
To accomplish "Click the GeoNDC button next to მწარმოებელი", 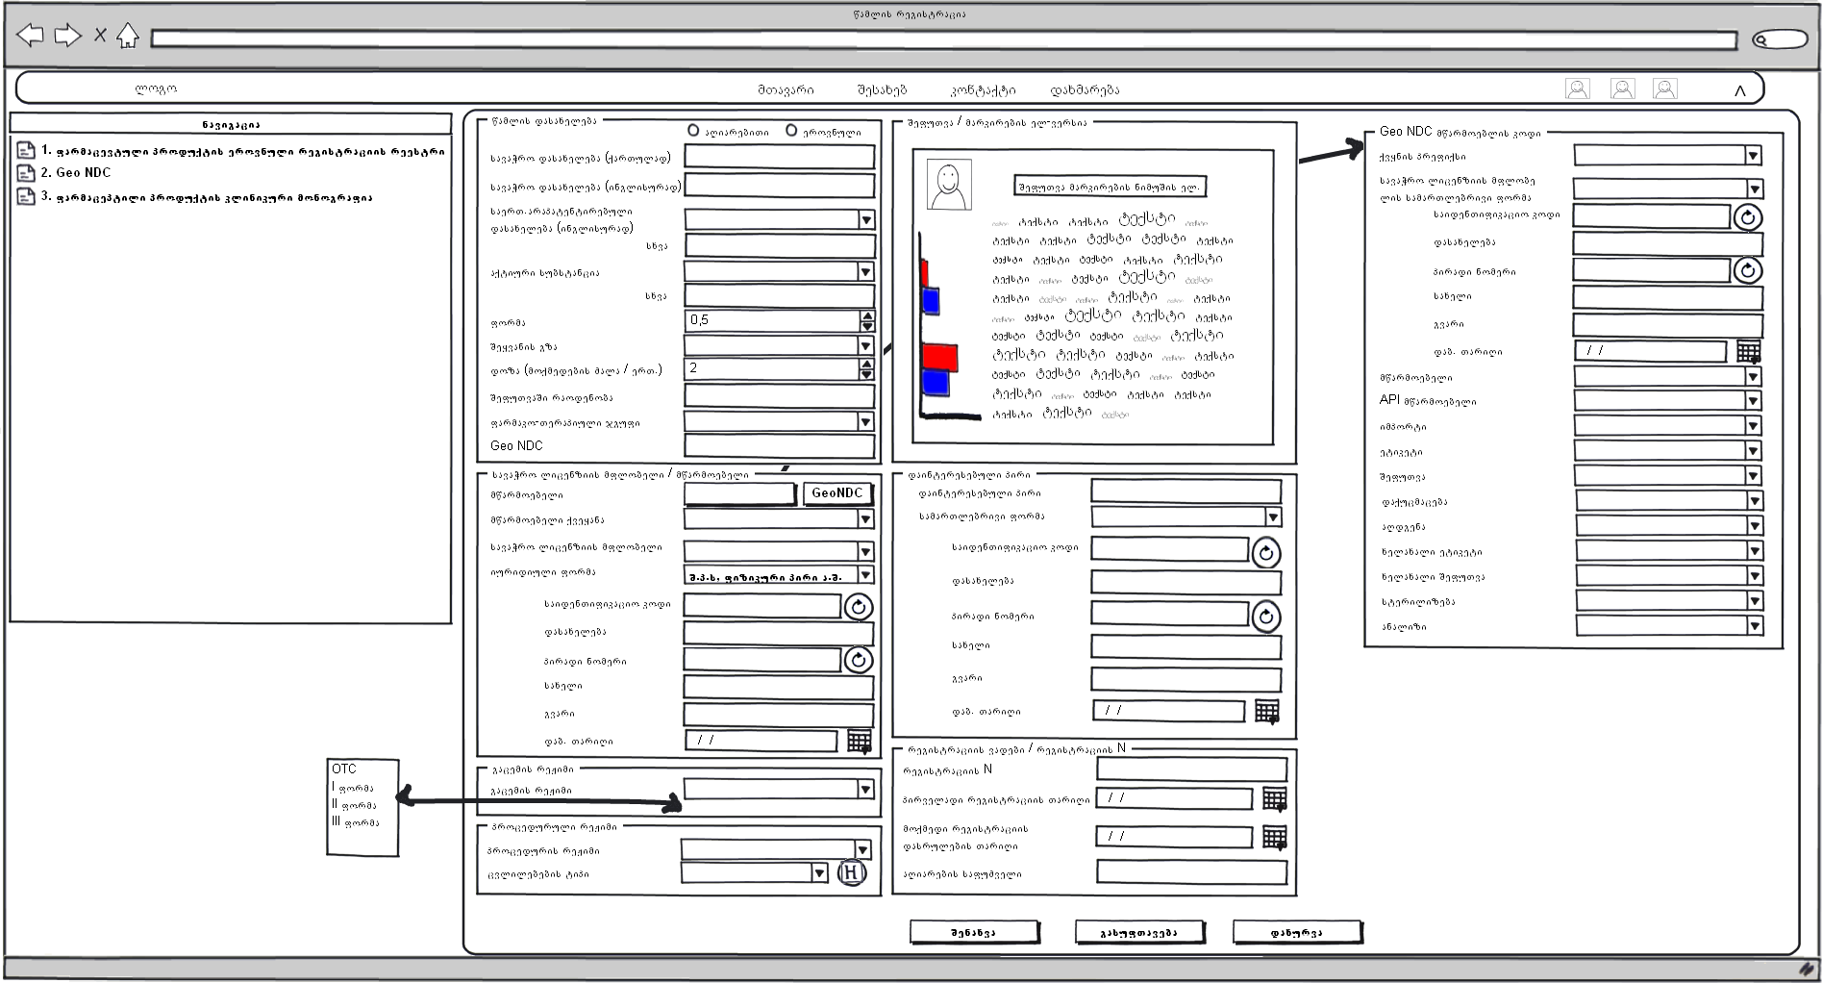I will [x=836, y=493].
